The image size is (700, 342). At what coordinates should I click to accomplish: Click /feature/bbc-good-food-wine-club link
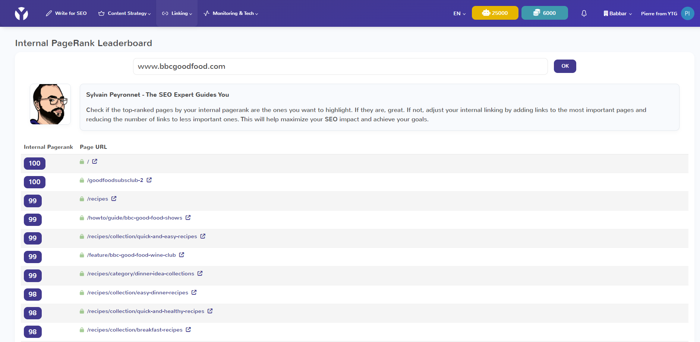pos(131,255)
